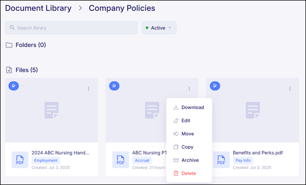Click signature badge on ABC Nursing PT card

pos(114,86)
